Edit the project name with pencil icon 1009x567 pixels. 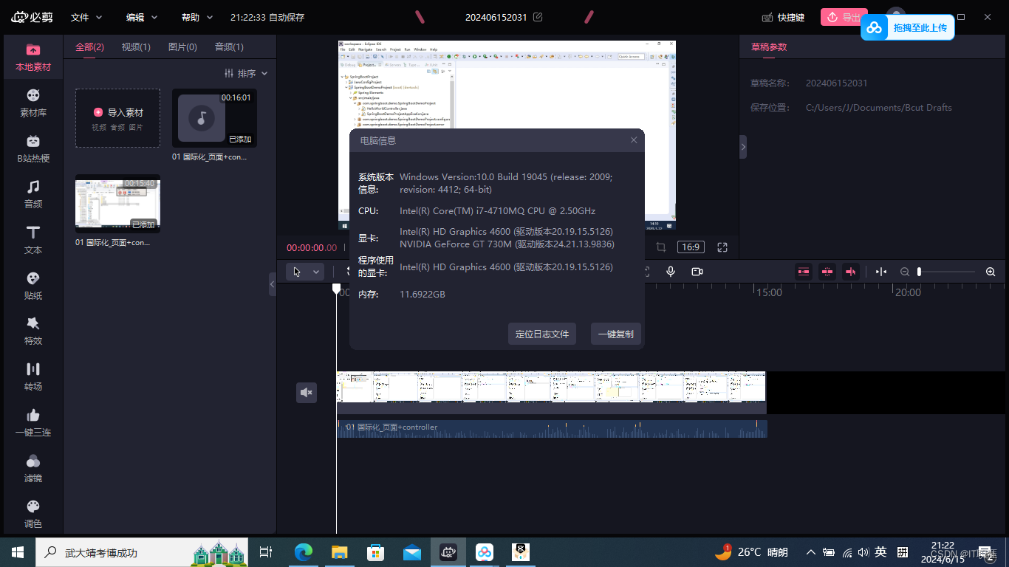[538, 17]
